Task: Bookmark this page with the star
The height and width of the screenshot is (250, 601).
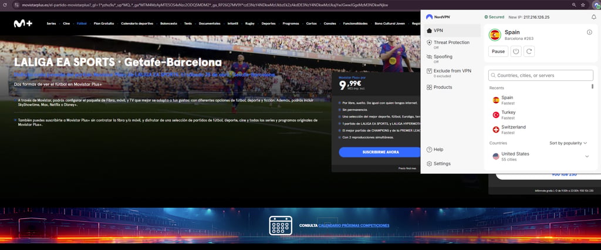Action: [583, 5]
